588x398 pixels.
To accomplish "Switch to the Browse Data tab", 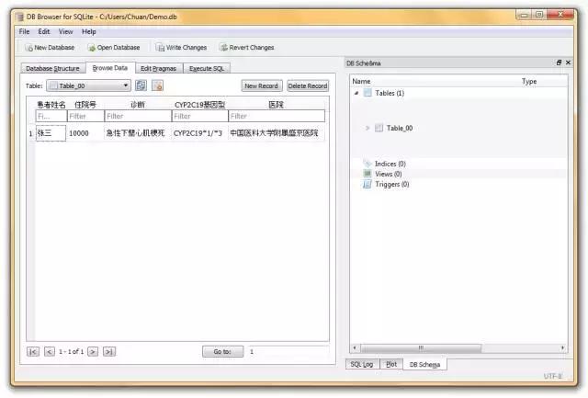I will 110,67.
